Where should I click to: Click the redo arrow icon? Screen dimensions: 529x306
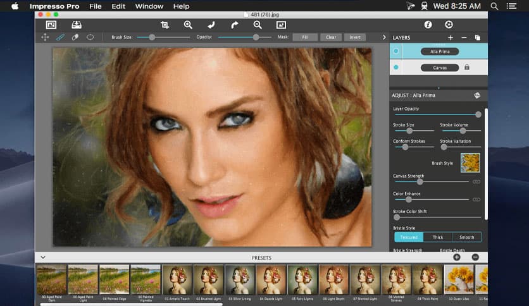235,25
